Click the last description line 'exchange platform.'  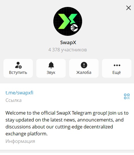click(27, 134)
